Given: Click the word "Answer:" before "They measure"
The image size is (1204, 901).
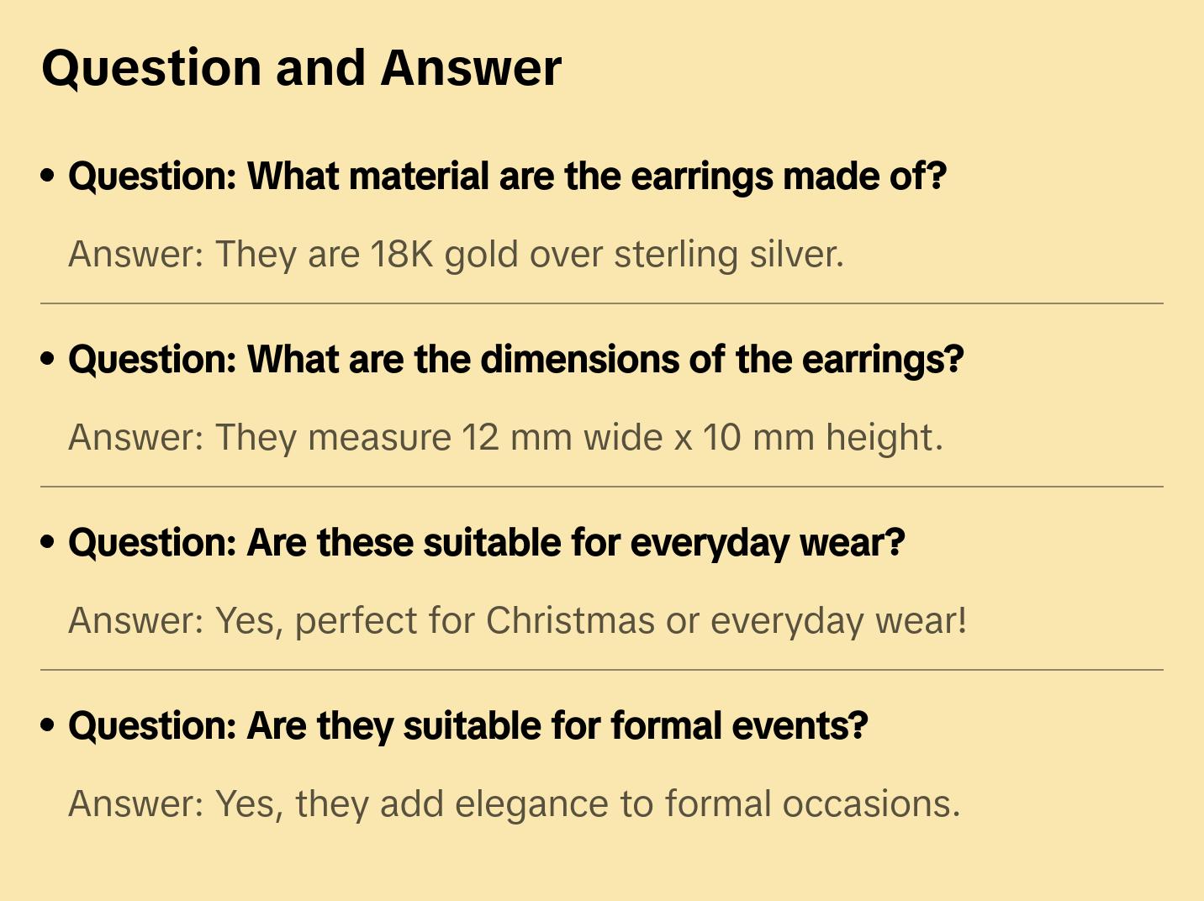Looking at the screenshot, I should pos(136,437).
